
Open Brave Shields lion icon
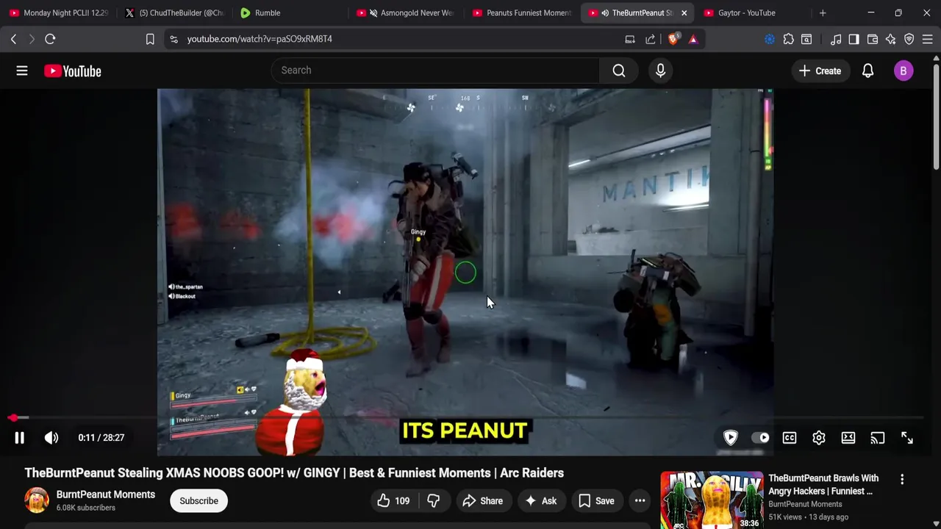673,39
